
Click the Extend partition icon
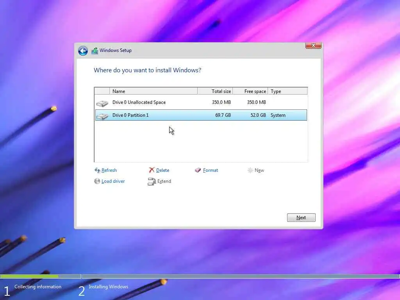152,181
